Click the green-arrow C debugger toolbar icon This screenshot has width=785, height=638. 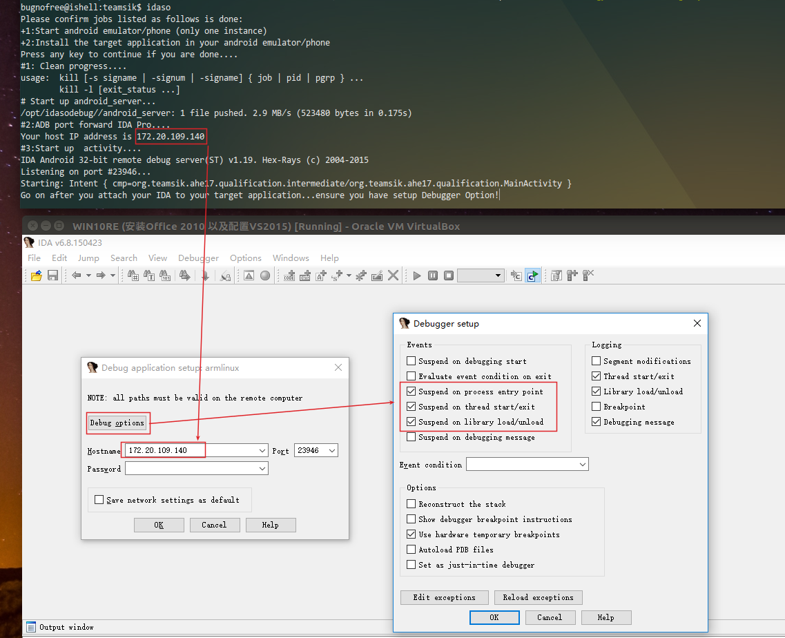[533, 275]
